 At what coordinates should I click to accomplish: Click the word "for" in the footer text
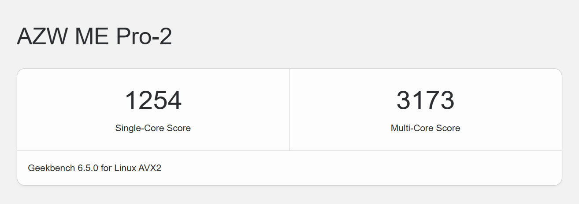click(x=106, y=168)
